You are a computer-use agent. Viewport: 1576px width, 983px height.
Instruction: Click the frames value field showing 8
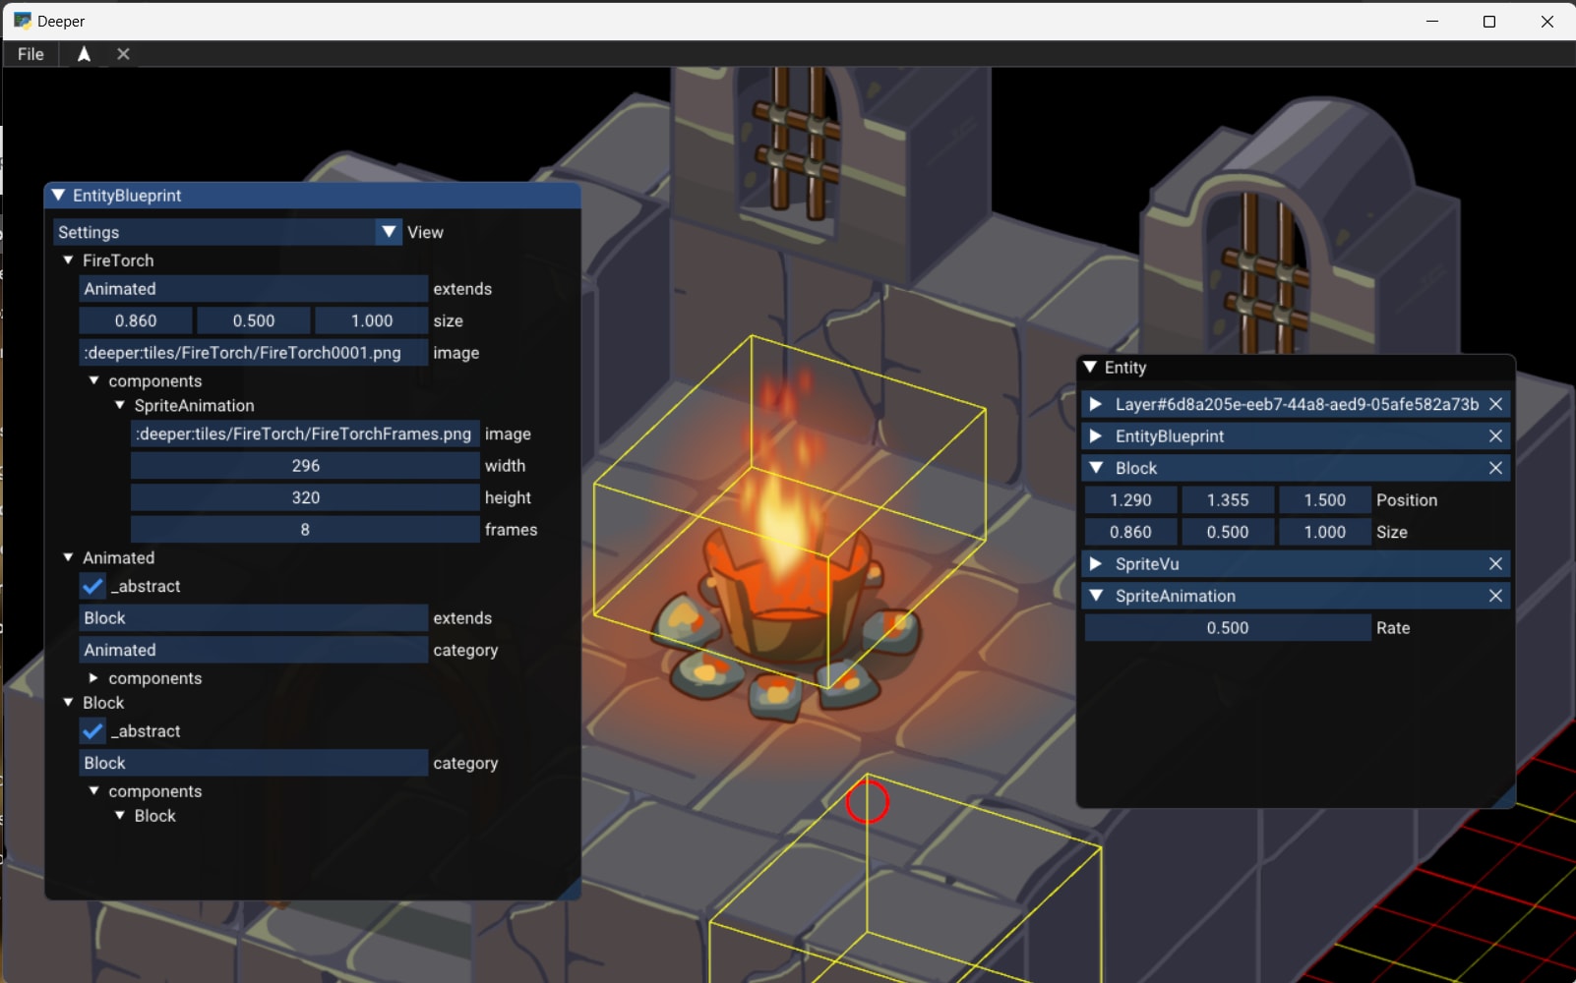[304, 529]
